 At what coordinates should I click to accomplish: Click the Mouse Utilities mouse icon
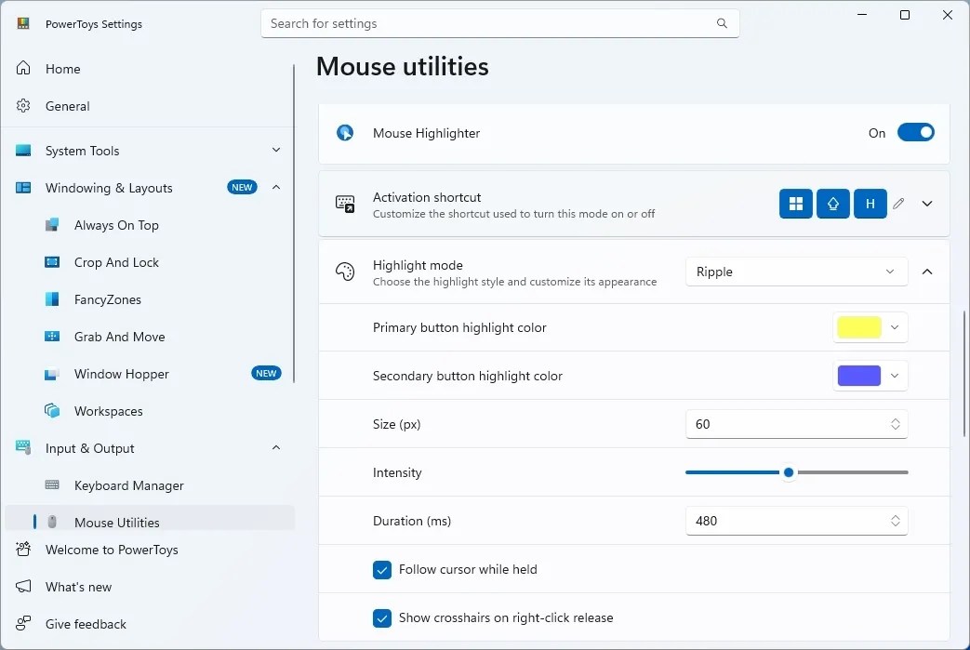(x=52, y=522)
